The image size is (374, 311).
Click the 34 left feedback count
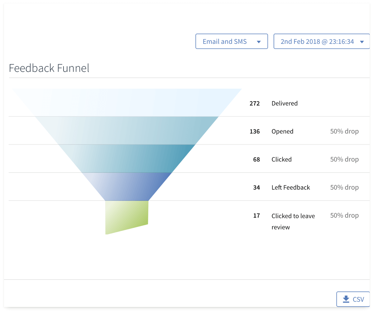click(x=257, y=188)
